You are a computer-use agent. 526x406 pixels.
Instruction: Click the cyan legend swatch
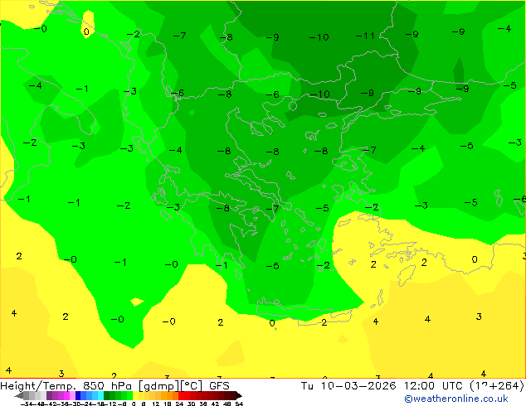(x=100, y=395)
